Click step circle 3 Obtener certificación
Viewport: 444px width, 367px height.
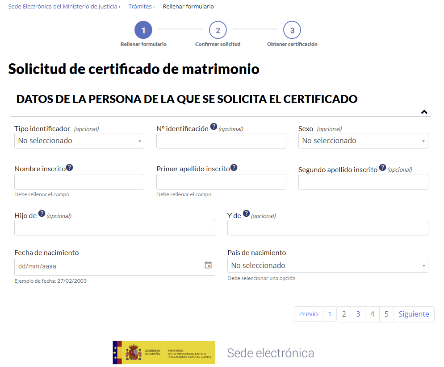coord(292,30)
